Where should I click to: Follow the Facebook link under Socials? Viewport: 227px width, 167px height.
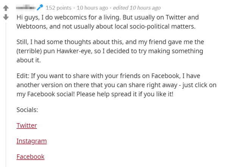click(x=30, y=156)
